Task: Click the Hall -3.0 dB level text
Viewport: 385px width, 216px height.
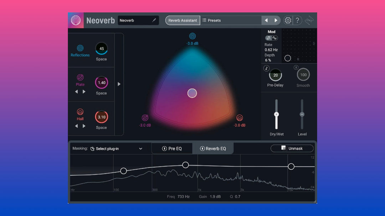Action: point(240,125)
